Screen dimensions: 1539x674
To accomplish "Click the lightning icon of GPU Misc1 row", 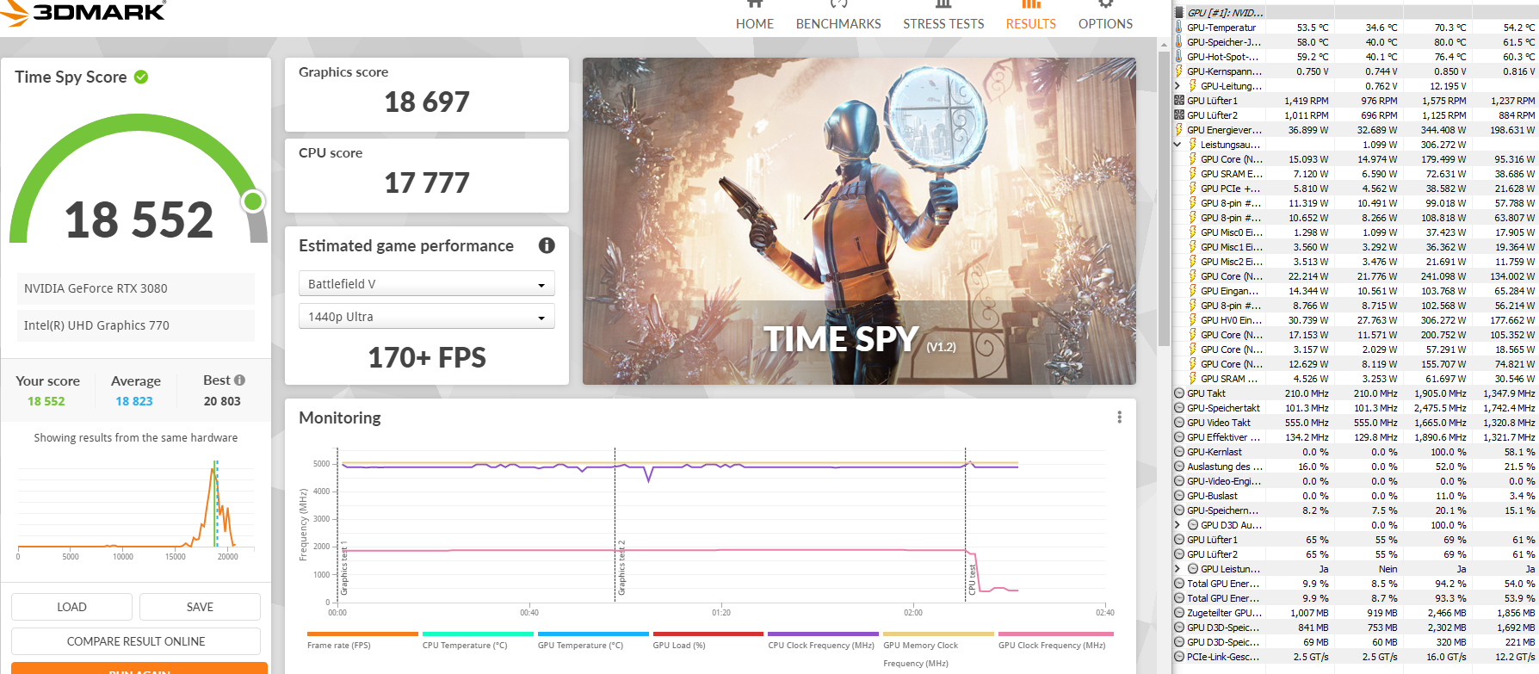I will [x=1193, y=247].
